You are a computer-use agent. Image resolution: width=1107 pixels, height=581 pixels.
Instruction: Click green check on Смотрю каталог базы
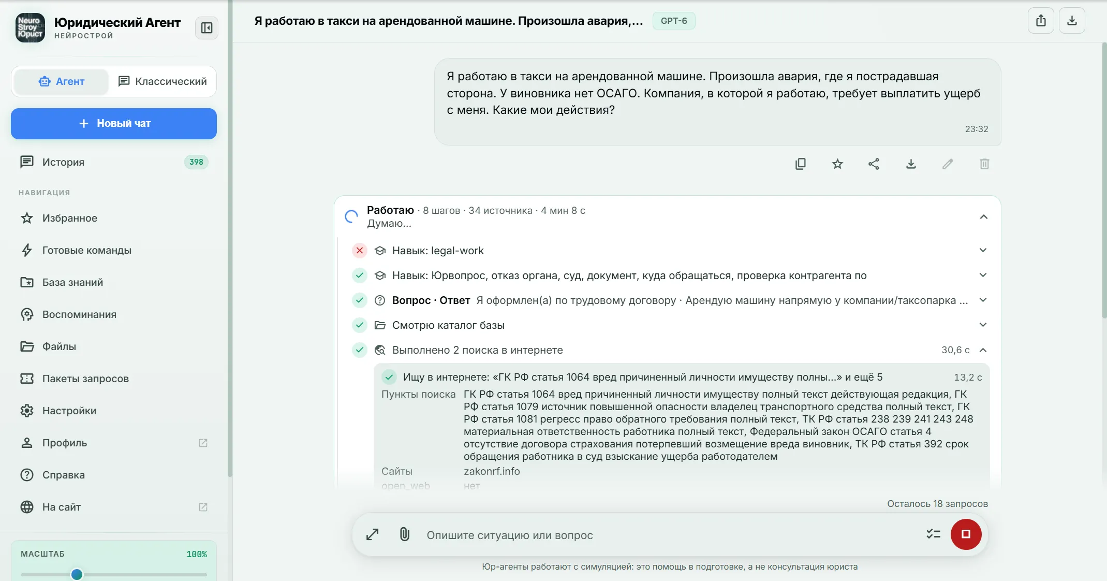360,325
